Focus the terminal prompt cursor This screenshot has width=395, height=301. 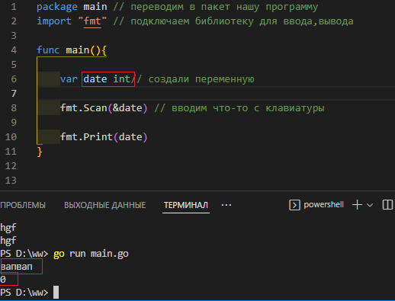coord(56,292)
